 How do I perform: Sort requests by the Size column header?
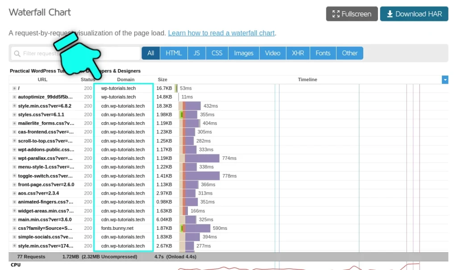(x=162, y=79)
